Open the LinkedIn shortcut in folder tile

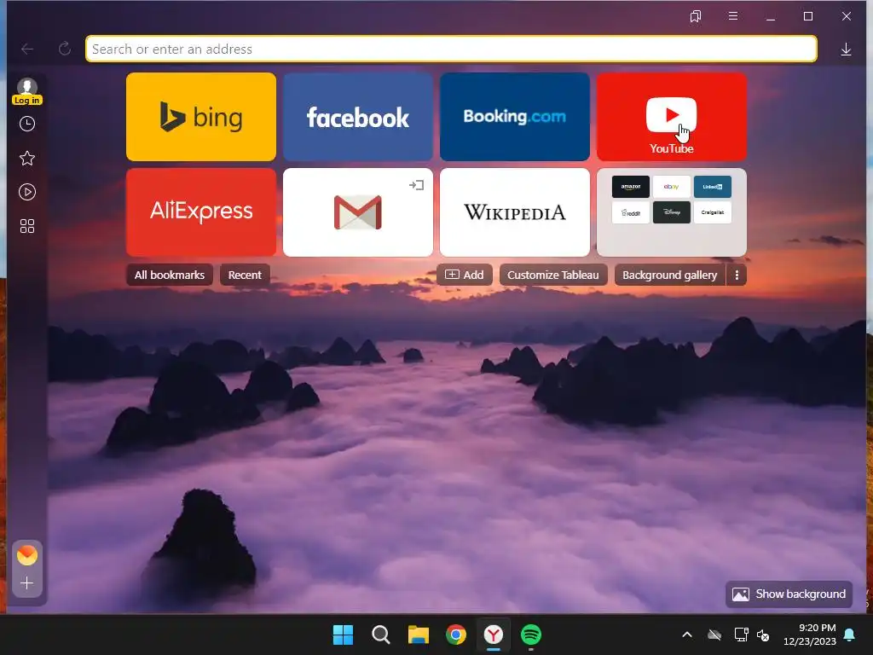pyautogui.click(x=713, y=187)
